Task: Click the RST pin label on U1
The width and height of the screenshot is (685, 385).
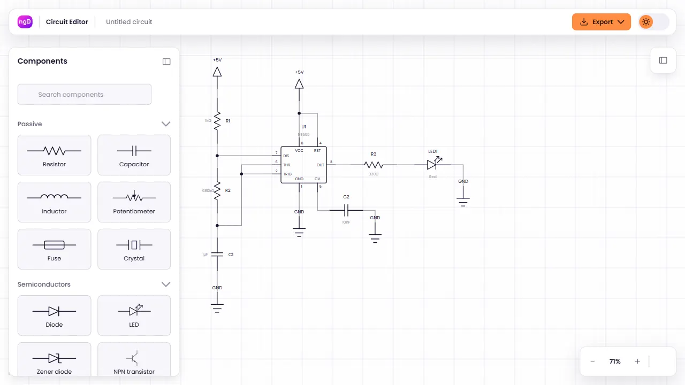Action: point(317,151)
